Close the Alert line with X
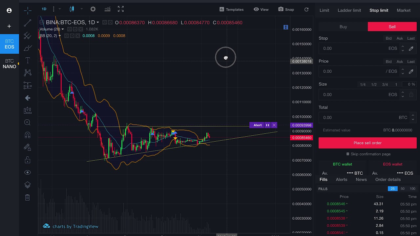The image size is (420, 236). [x=274, y=125]
